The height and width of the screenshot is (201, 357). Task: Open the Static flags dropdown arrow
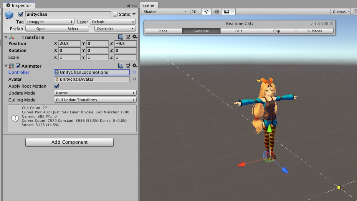[134, 14]
